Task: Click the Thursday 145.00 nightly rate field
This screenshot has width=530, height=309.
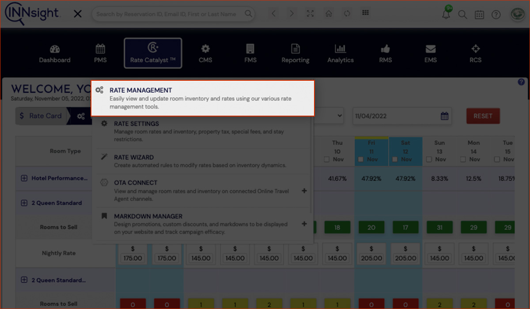Action: [337, 258]
